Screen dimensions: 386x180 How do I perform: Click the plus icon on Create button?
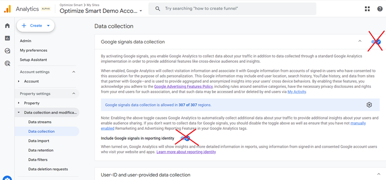click(x=24, y=26)
